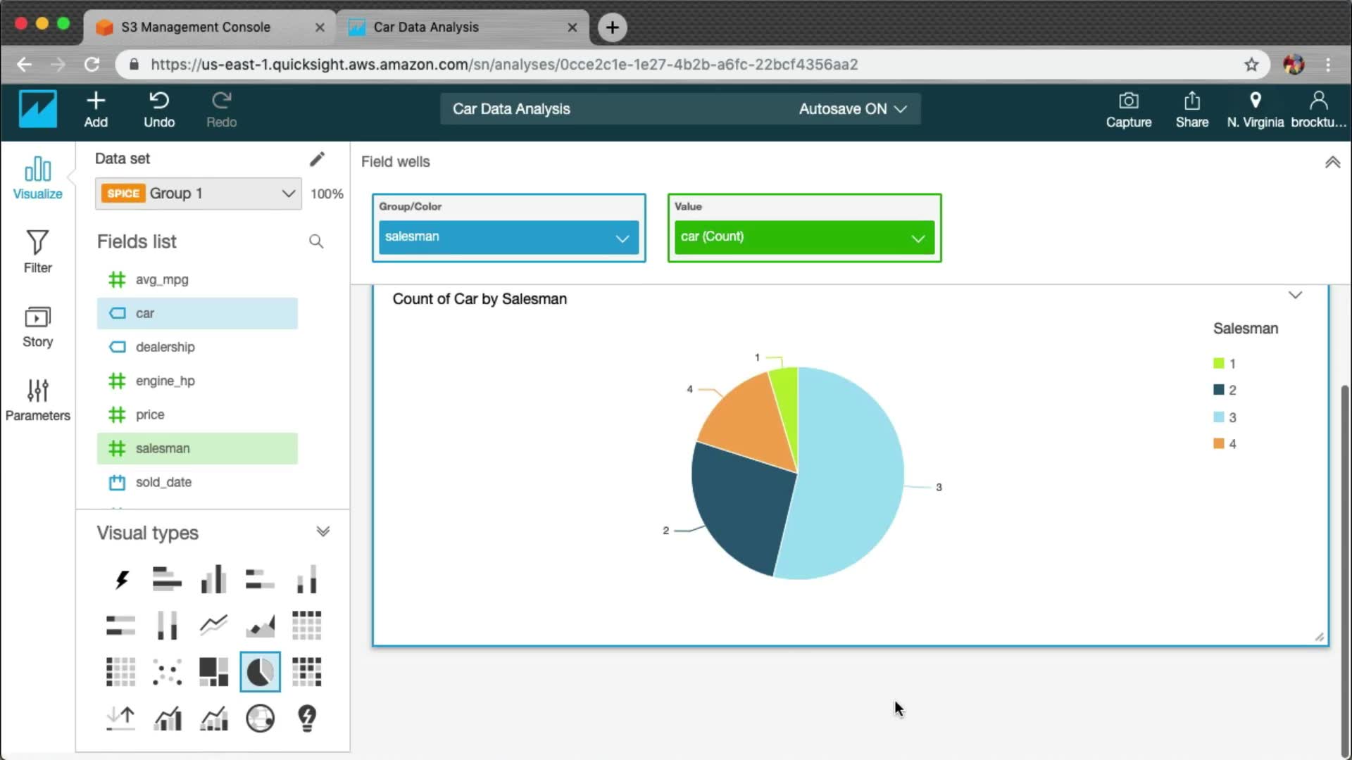Select the dealership field in Fields list
This screenshot has width=1352, height=760.
pyautogui.click(x=165, y=347)
